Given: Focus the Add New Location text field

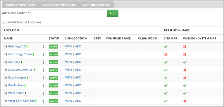Looking at the screenshot, I should 68,13.
